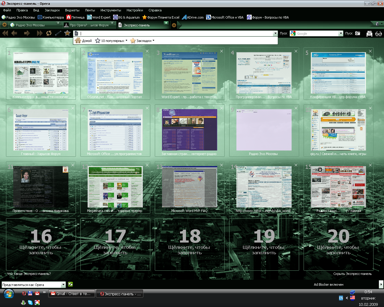
Task: Click the print preview icon
Action: 369,34
